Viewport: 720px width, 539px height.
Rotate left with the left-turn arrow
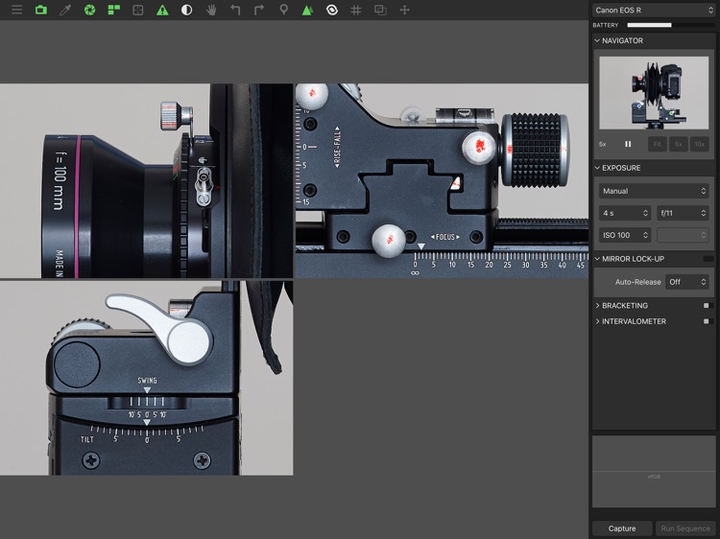[x=235, y=10]
